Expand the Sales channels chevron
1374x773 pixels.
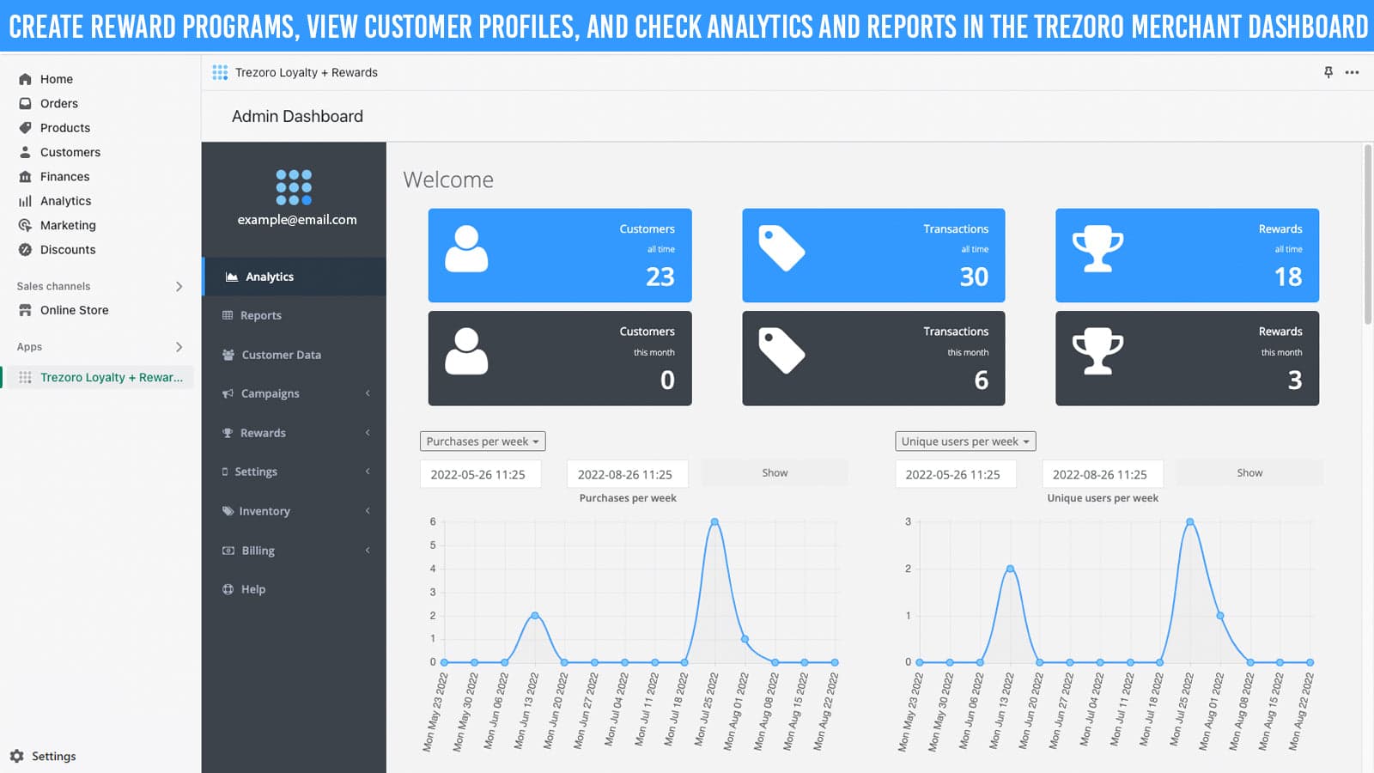click(179, 286)
